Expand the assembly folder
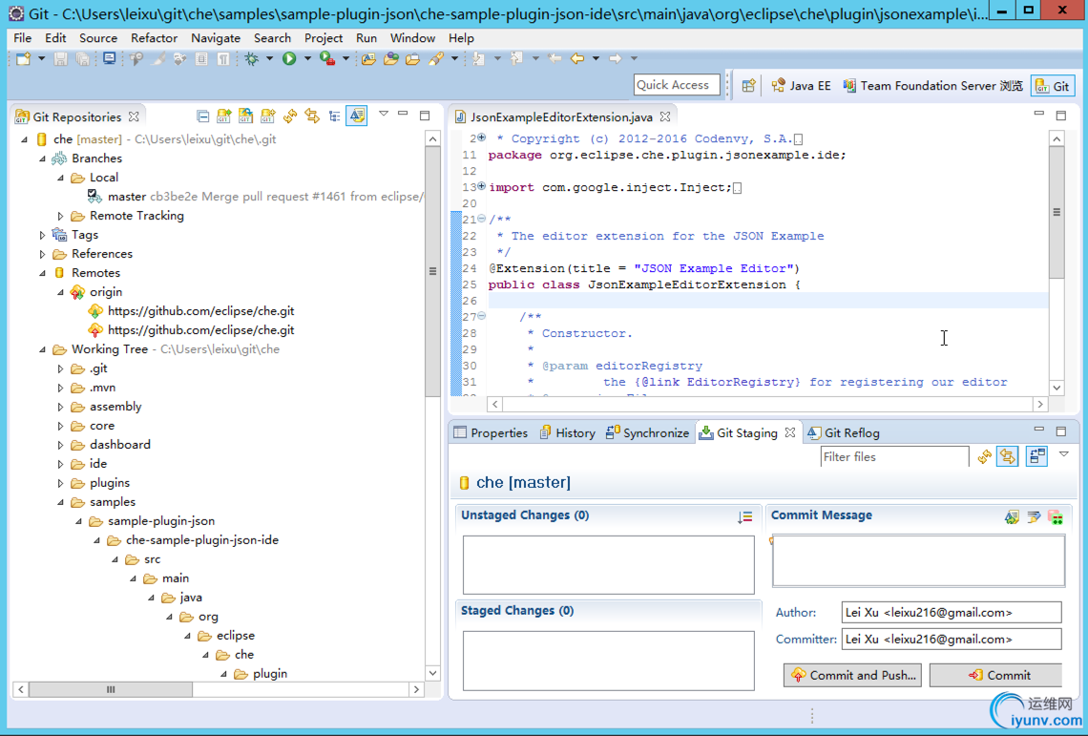This screenshot has width=1088, height=736. [x=60, y=407]
